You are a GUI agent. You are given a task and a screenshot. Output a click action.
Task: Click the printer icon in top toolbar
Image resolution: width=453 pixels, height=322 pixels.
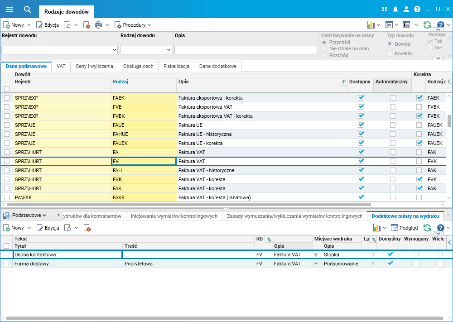98,25
